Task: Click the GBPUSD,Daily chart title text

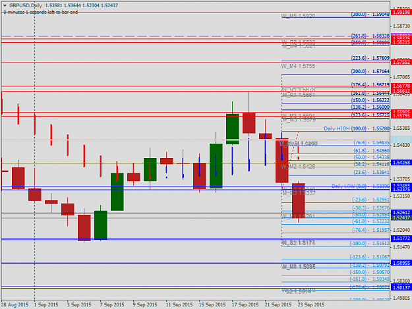Action: point(26,5)
